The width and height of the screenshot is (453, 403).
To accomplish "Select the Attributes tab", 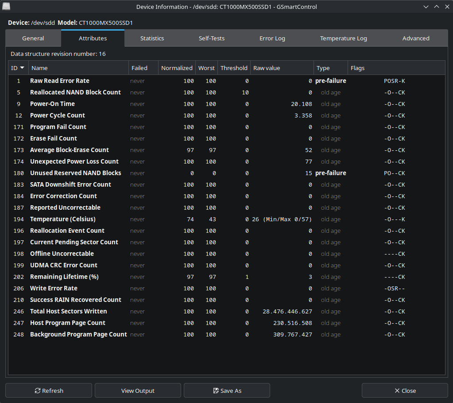I will pyautogui.click(x=93, y=38).
